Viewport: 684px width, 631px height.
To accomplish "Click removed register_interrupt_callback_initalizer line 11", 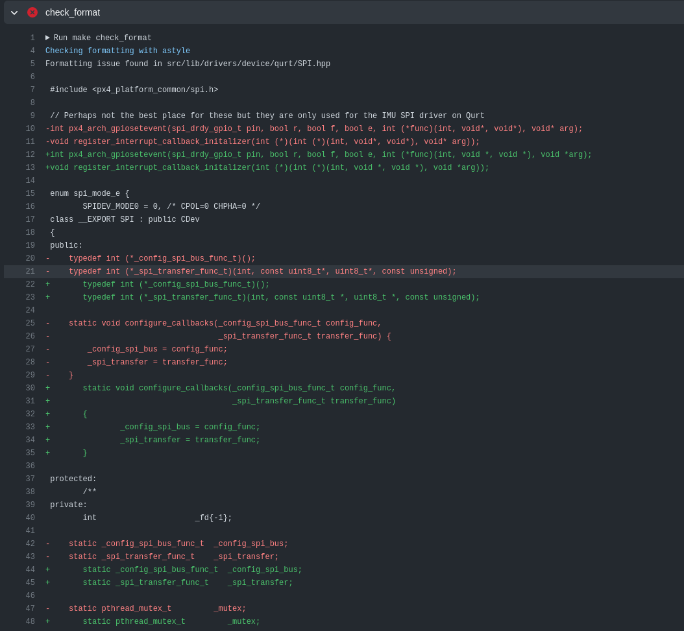I will pos(263,141).
